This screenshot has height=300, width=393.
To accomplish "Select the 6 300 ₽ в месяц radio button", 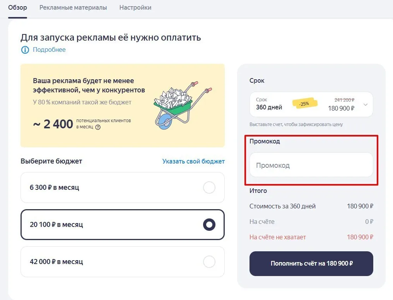I will tap(209, 187).
